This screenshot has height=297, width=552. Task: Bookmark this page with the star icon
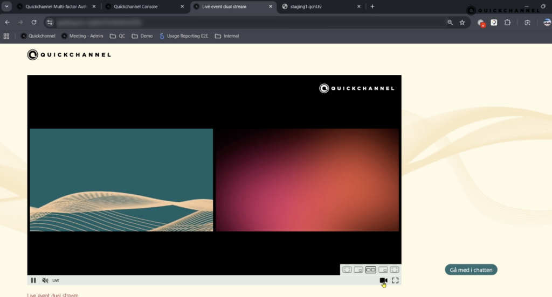462,23
